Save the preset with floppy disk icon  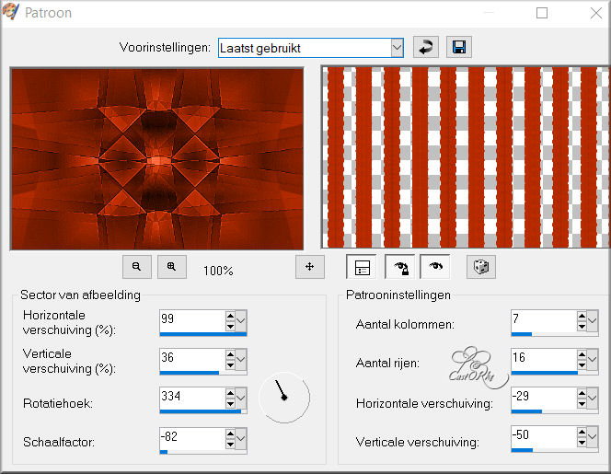(x=458, y=47)
